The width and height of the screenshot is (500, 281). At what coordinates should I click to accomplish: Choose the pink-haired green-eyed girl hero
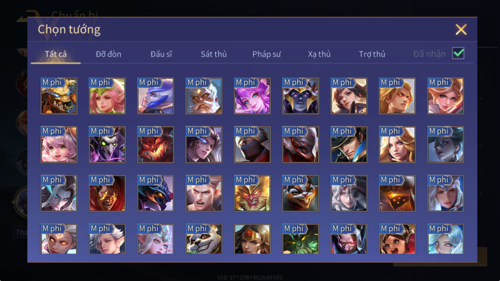click(x=59, y=145)
